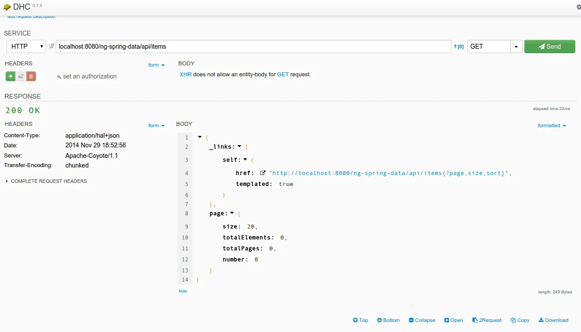This screenshot has height=332, width=581.
Task: Copy the response body
Action: click(x=520, y=320)
